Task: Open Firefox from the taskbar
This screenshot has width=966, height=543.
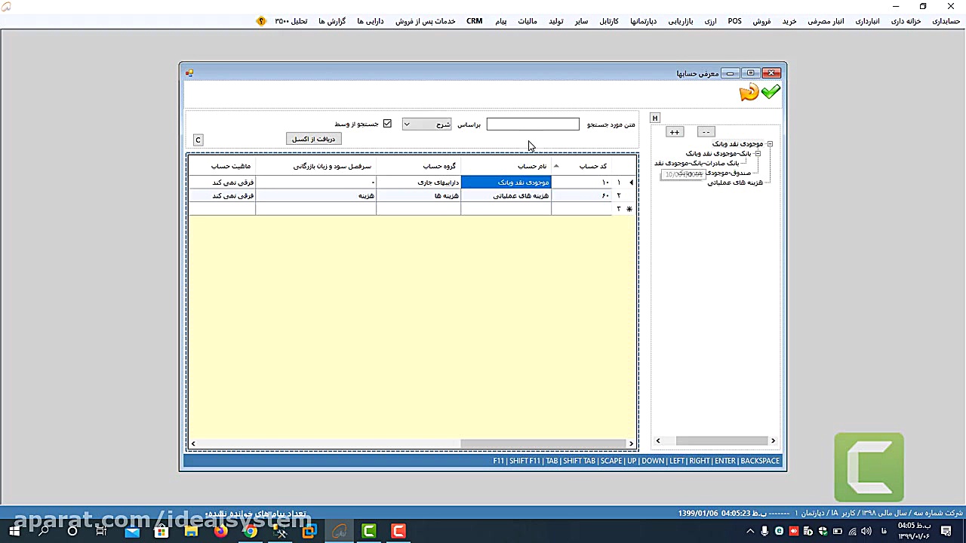Action: click(220, 532)
